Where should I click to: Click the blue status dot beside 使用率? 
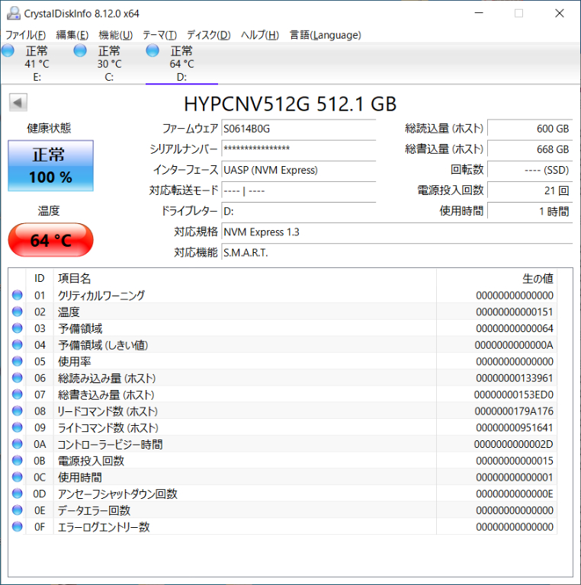[x=18, y=362]
